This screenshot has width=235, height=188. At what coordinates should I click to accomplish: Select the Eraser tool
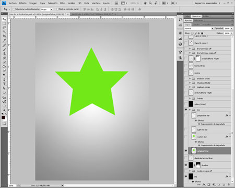click(4, 62)
